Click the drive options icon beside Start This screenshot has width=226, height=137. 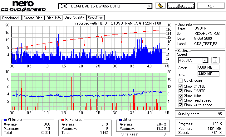click(x=160, y=6)
